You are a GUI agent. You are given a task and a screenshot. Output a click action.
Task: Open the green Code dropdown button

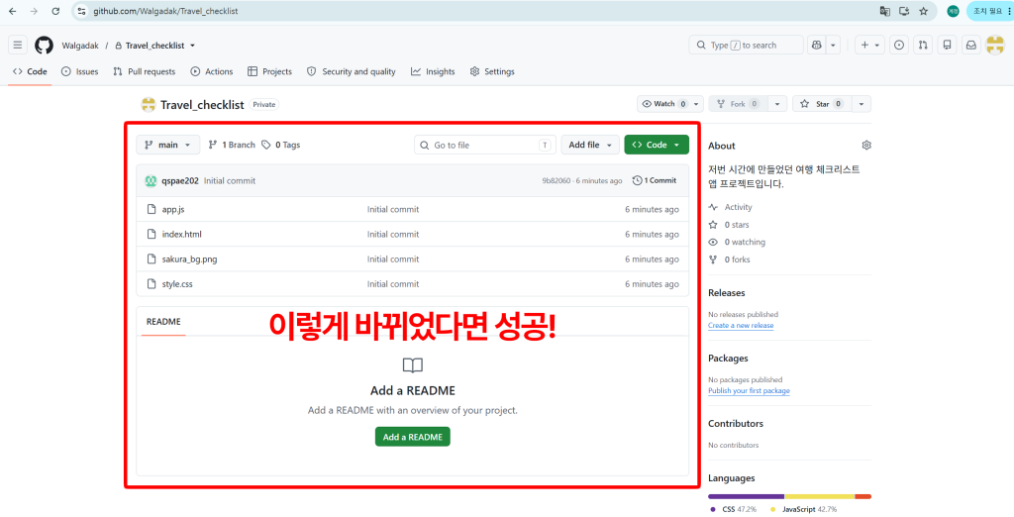[657, 145]
